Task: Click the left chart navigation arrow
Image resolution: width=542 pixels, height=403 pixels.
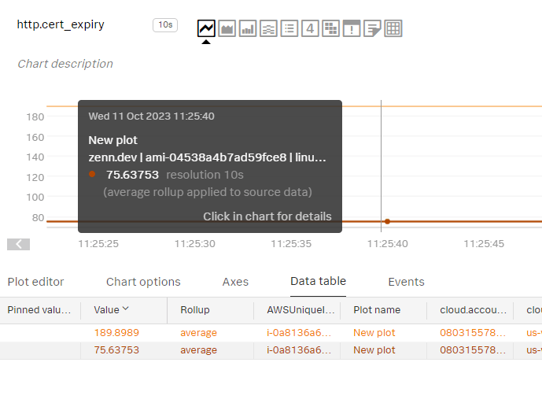Action: click(19, 244)
